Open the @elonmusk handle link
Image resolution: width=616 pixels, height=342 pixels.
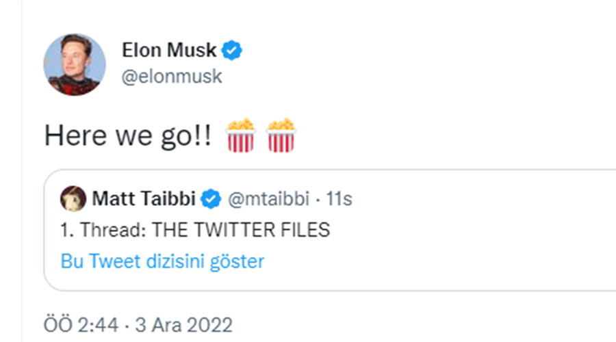click(172, 76)
